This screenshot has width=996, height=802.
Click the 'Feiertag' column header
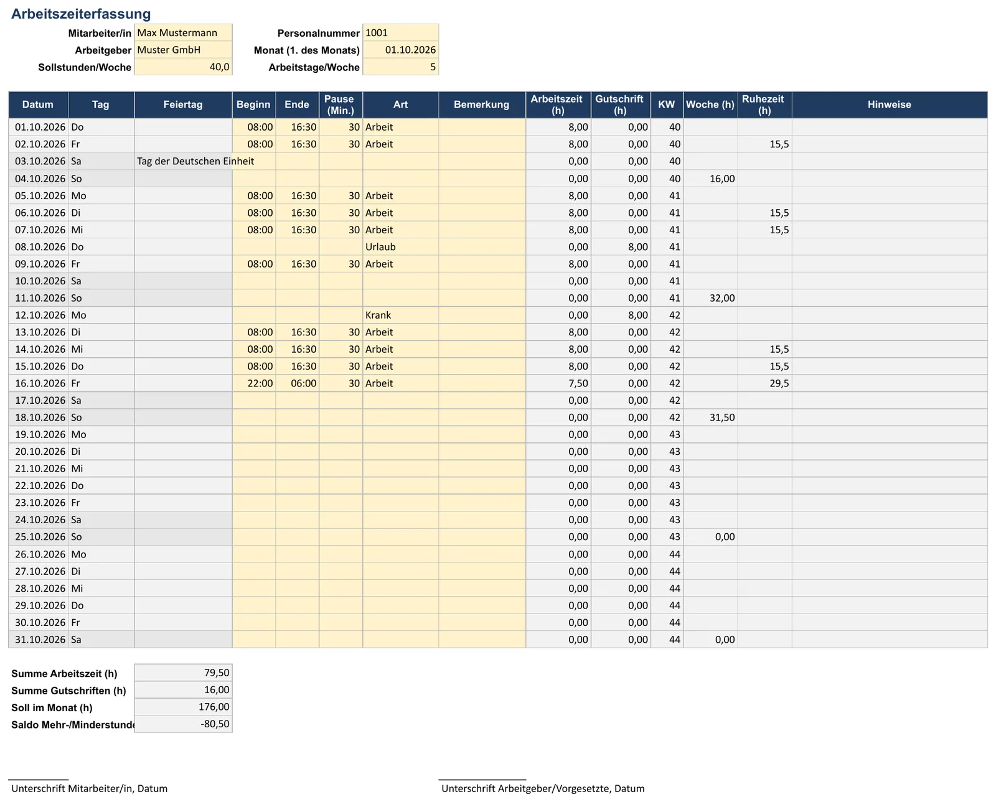(183, 105)
